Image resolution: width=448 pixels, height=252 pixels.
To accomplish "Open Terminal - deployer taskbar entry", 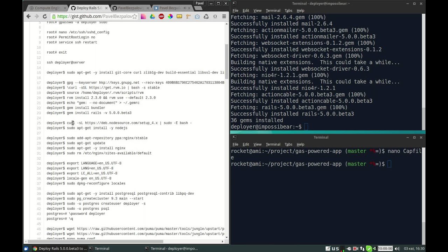I will 171,248.
